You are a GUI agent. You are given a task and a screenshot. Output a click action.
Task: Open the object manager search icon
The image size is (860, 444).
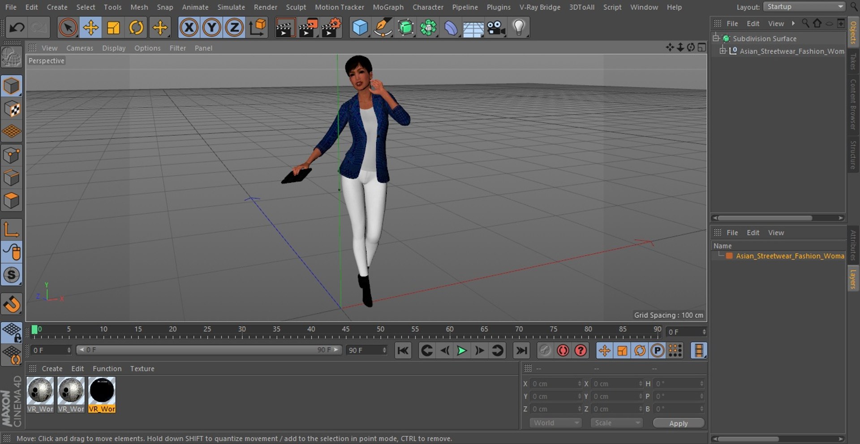[x=805, y=23]
